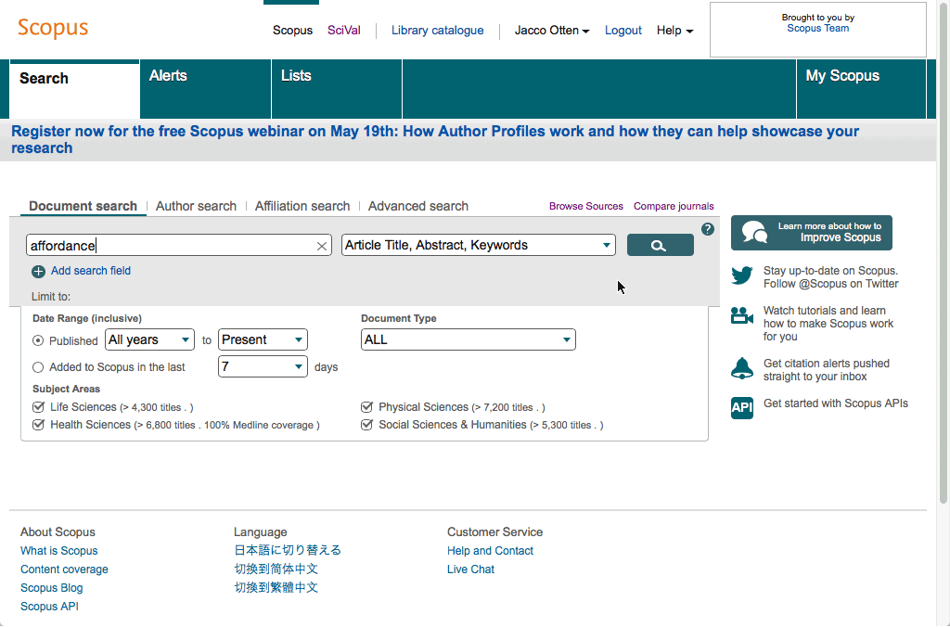The image size is (950, 627).
Task: Click the Browse Sources link
Action: click(x=585, y=206)
